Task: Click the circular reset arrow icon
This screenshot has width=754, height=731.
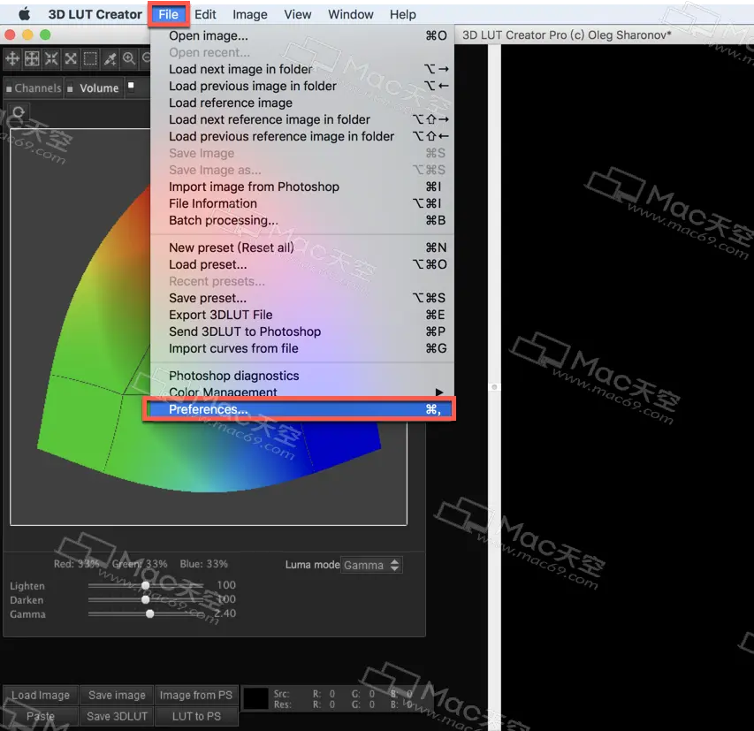Action: [x=19, y=112]
